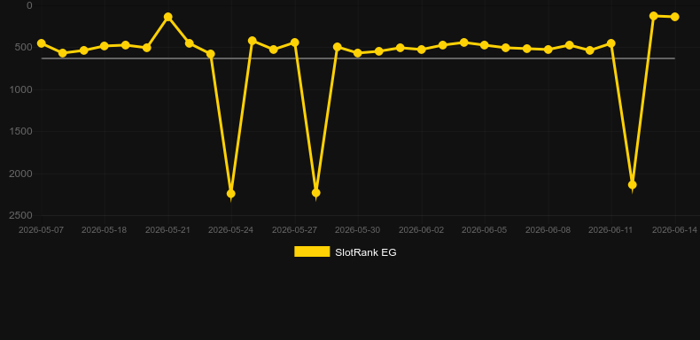This screenshot has height=340, width=700.
Task: Select the dip point just after 2026-06-11
Action: tap(632, 185)
